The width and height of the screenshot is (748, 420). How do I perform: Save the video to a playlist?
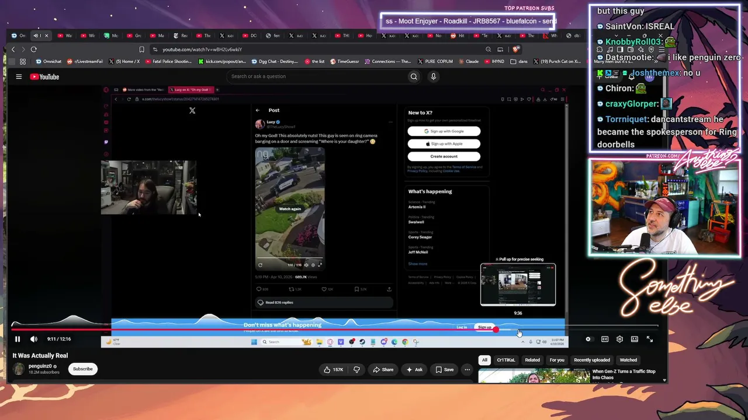pos(445,369)
